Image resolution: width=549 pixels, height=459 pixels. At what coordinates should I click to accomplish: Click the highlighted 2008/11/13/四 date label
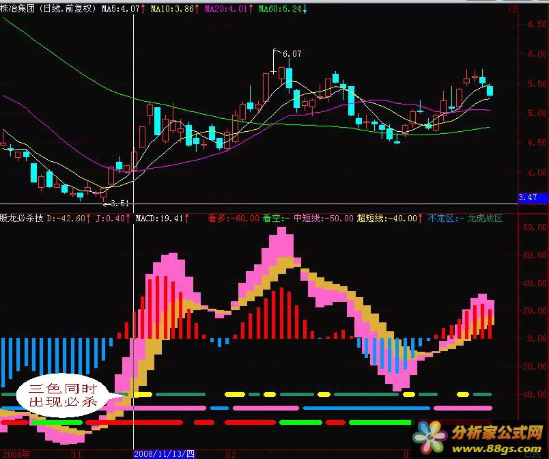tap(164, 454)
